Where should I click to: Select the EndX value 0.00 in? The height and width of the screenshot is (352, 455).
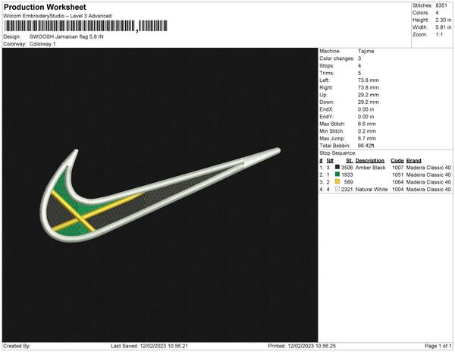tap(366, 109)
